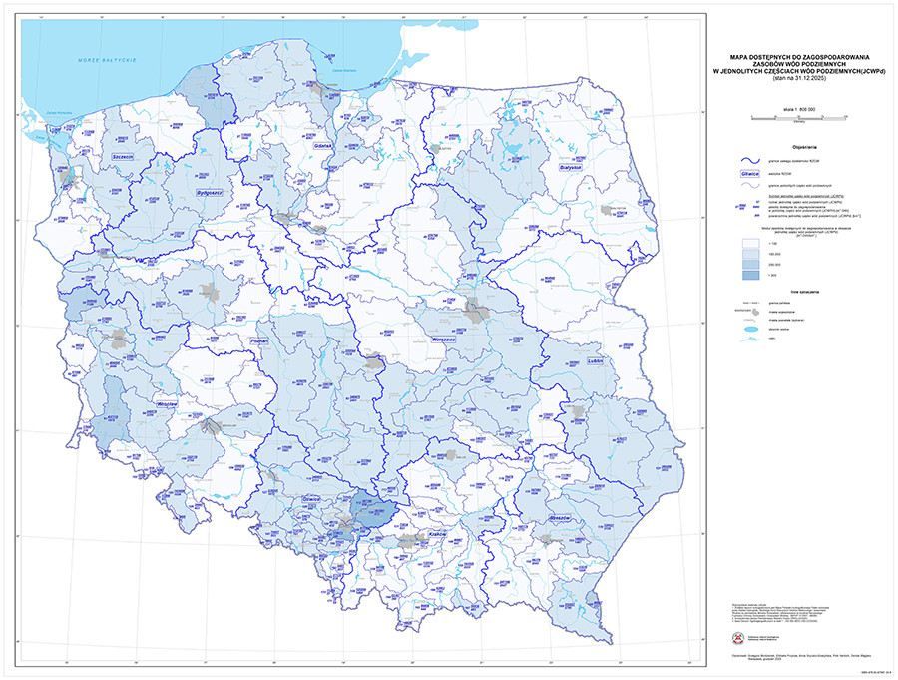This screenshot has height=680, width=898.
Task: Select the groundwater body boundary legend symbol
Action: click(x=748, y=185)
